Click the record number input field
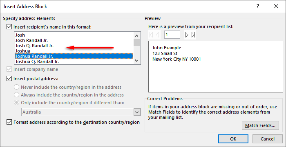The image size is (286, 147). click(172, 35)
